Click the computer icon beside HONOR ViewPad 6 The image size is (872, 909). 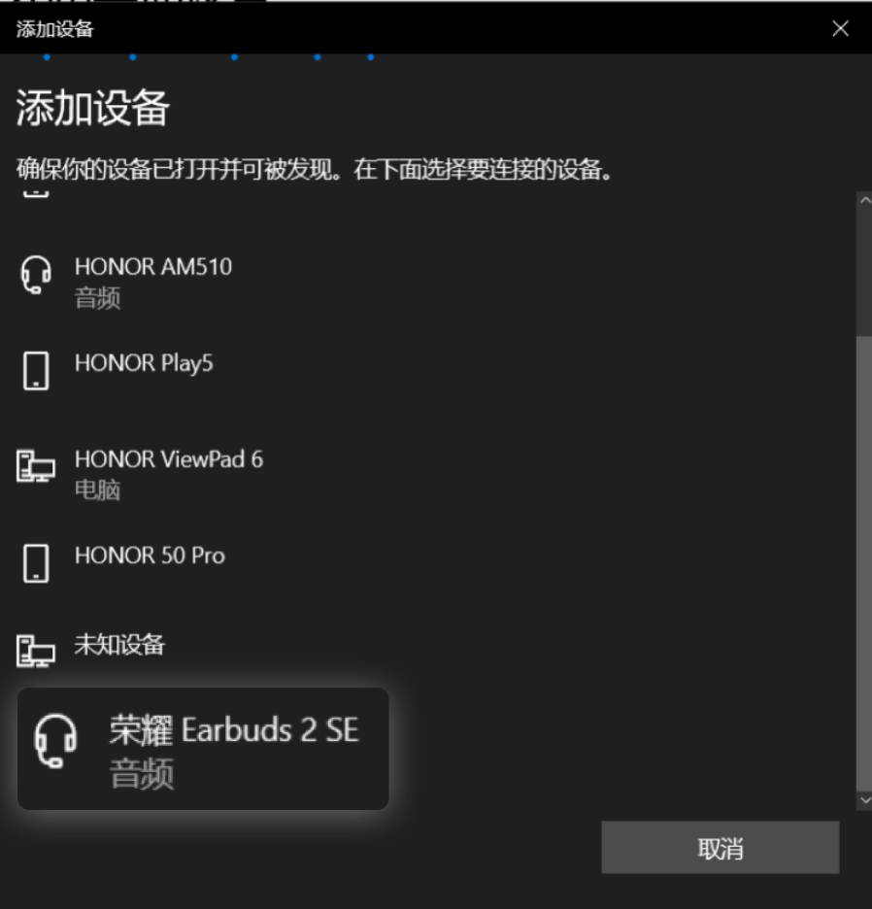point(36,466)
